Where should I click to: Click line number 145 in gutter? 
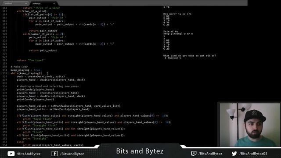point(5,116)
